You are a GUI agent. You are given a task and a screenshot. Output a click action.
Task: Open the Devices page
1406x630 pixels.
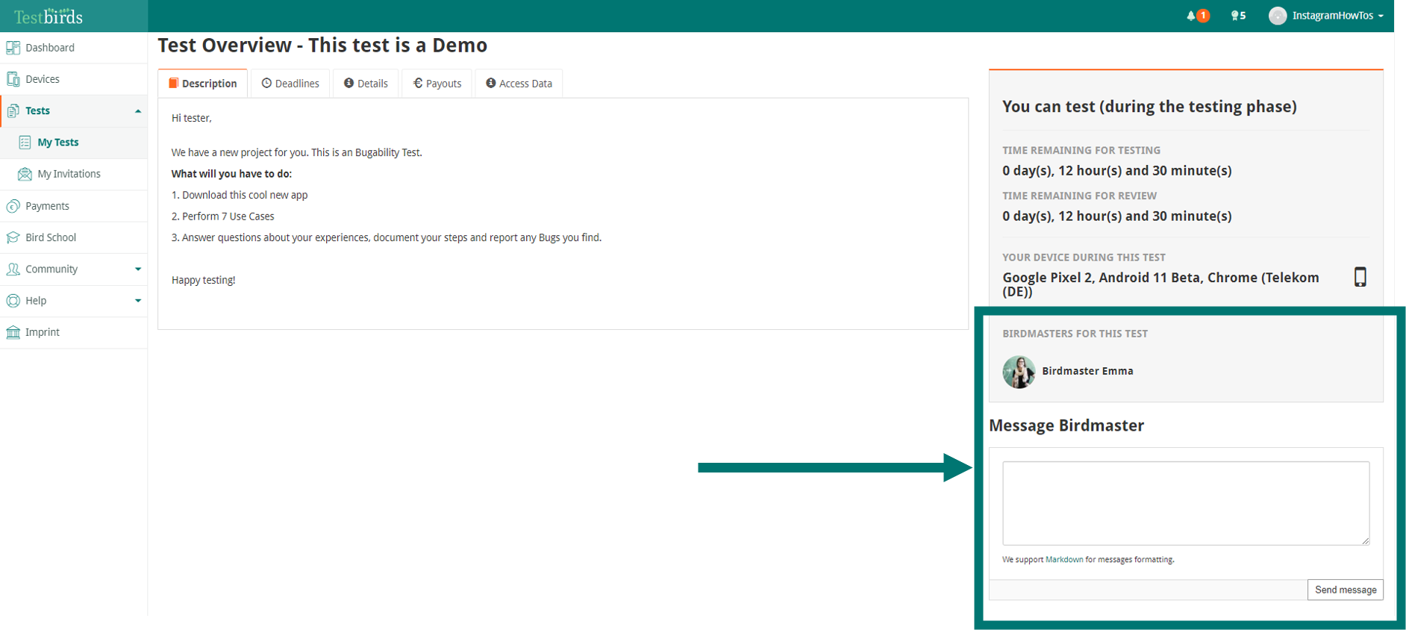point(43,79)
